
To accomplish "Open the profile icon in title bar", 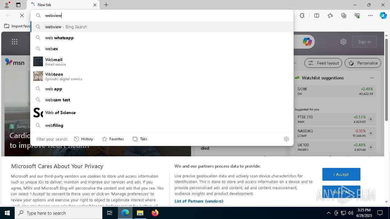I will tap(7, 5).
